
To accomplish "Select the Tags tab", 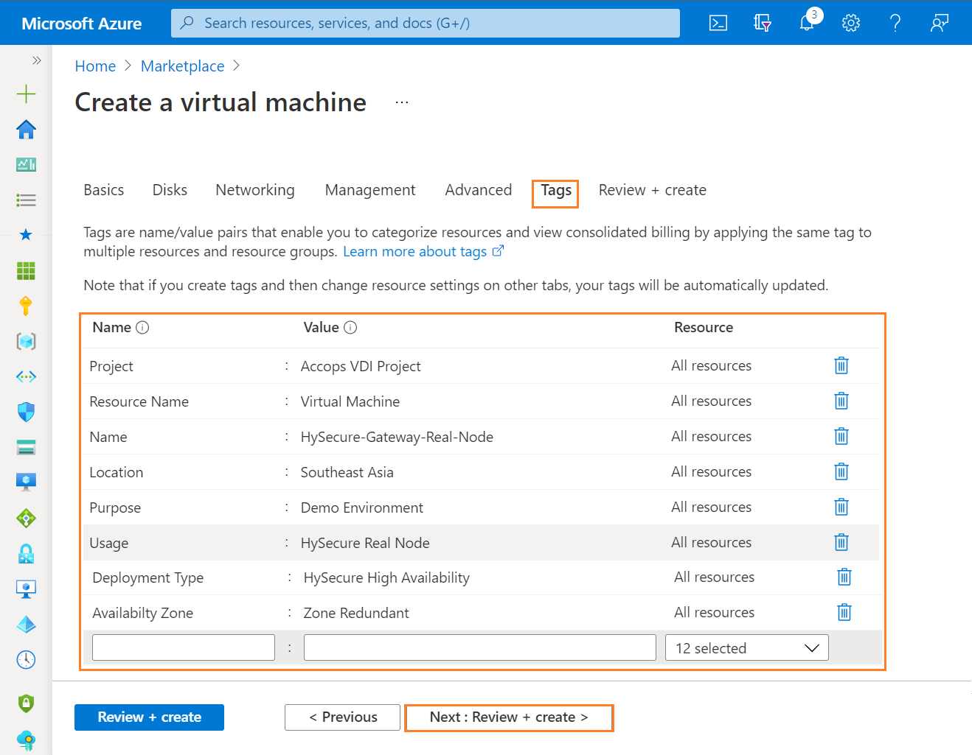I will (x=556, y=191).
